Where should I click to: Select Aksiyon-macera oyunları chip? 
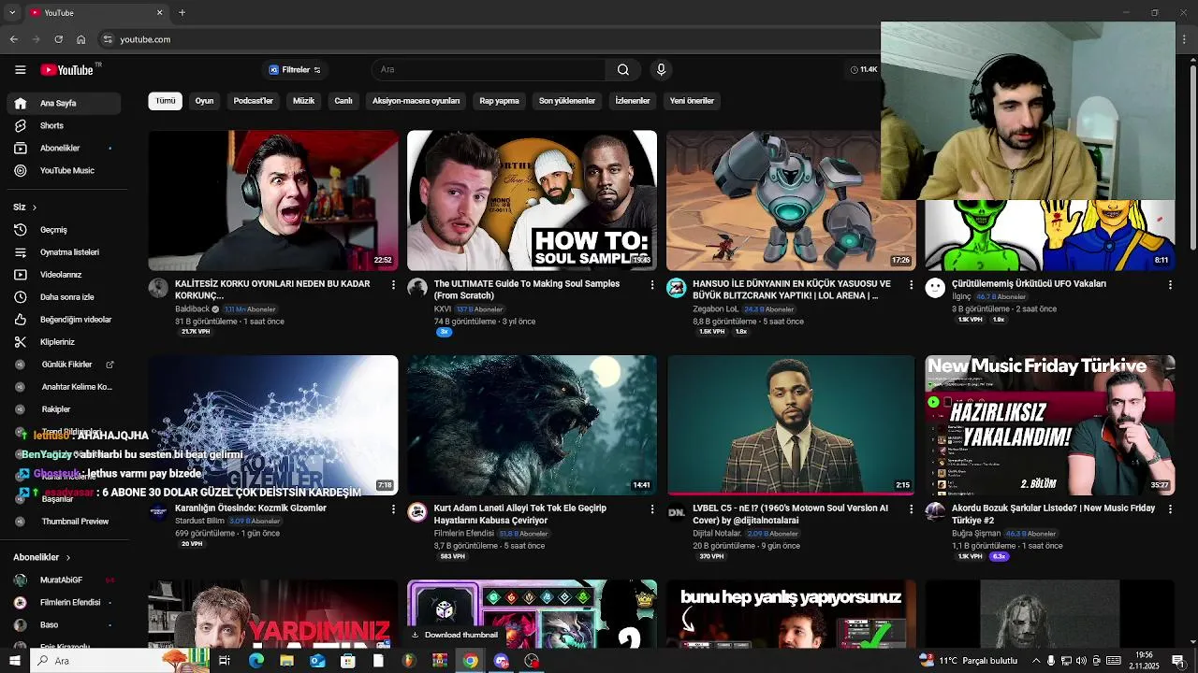tap(416, 101)
